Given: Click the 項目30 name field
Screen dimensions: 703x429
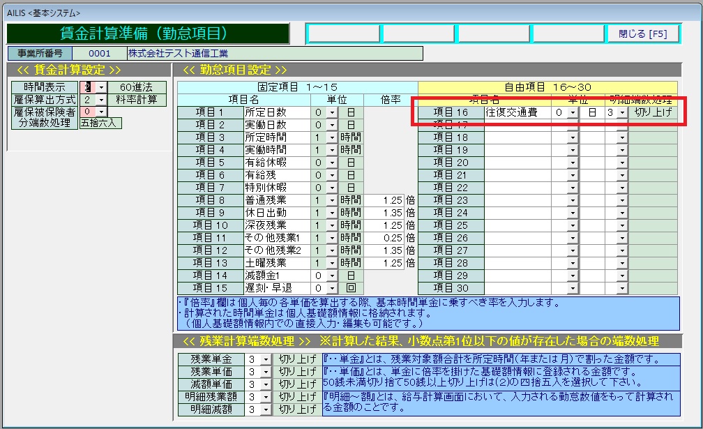Looking at the screenshot, I should (517, 288).
